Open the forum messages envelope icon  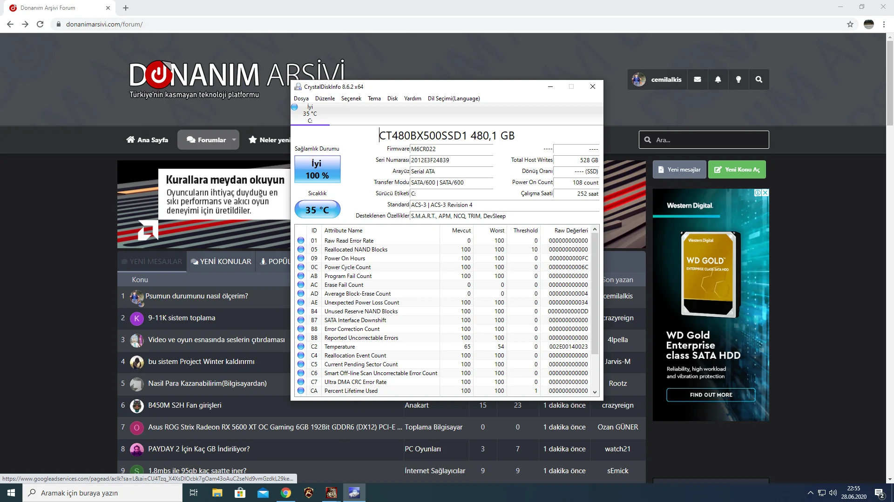697,79
